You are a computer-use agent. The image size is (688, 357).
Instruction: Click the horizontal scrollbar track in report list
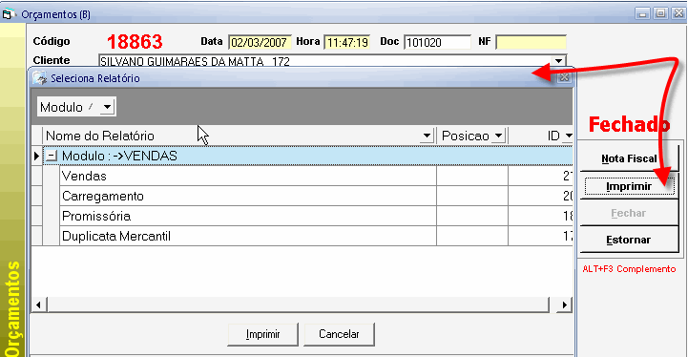coord(298,304)
